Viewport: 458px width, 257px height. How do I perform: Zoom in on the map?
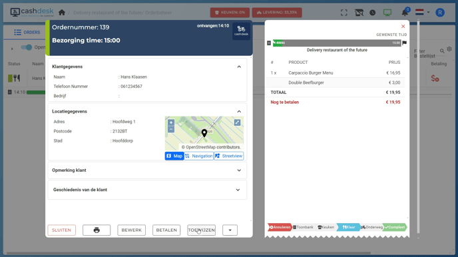click(x=171, y=123)
